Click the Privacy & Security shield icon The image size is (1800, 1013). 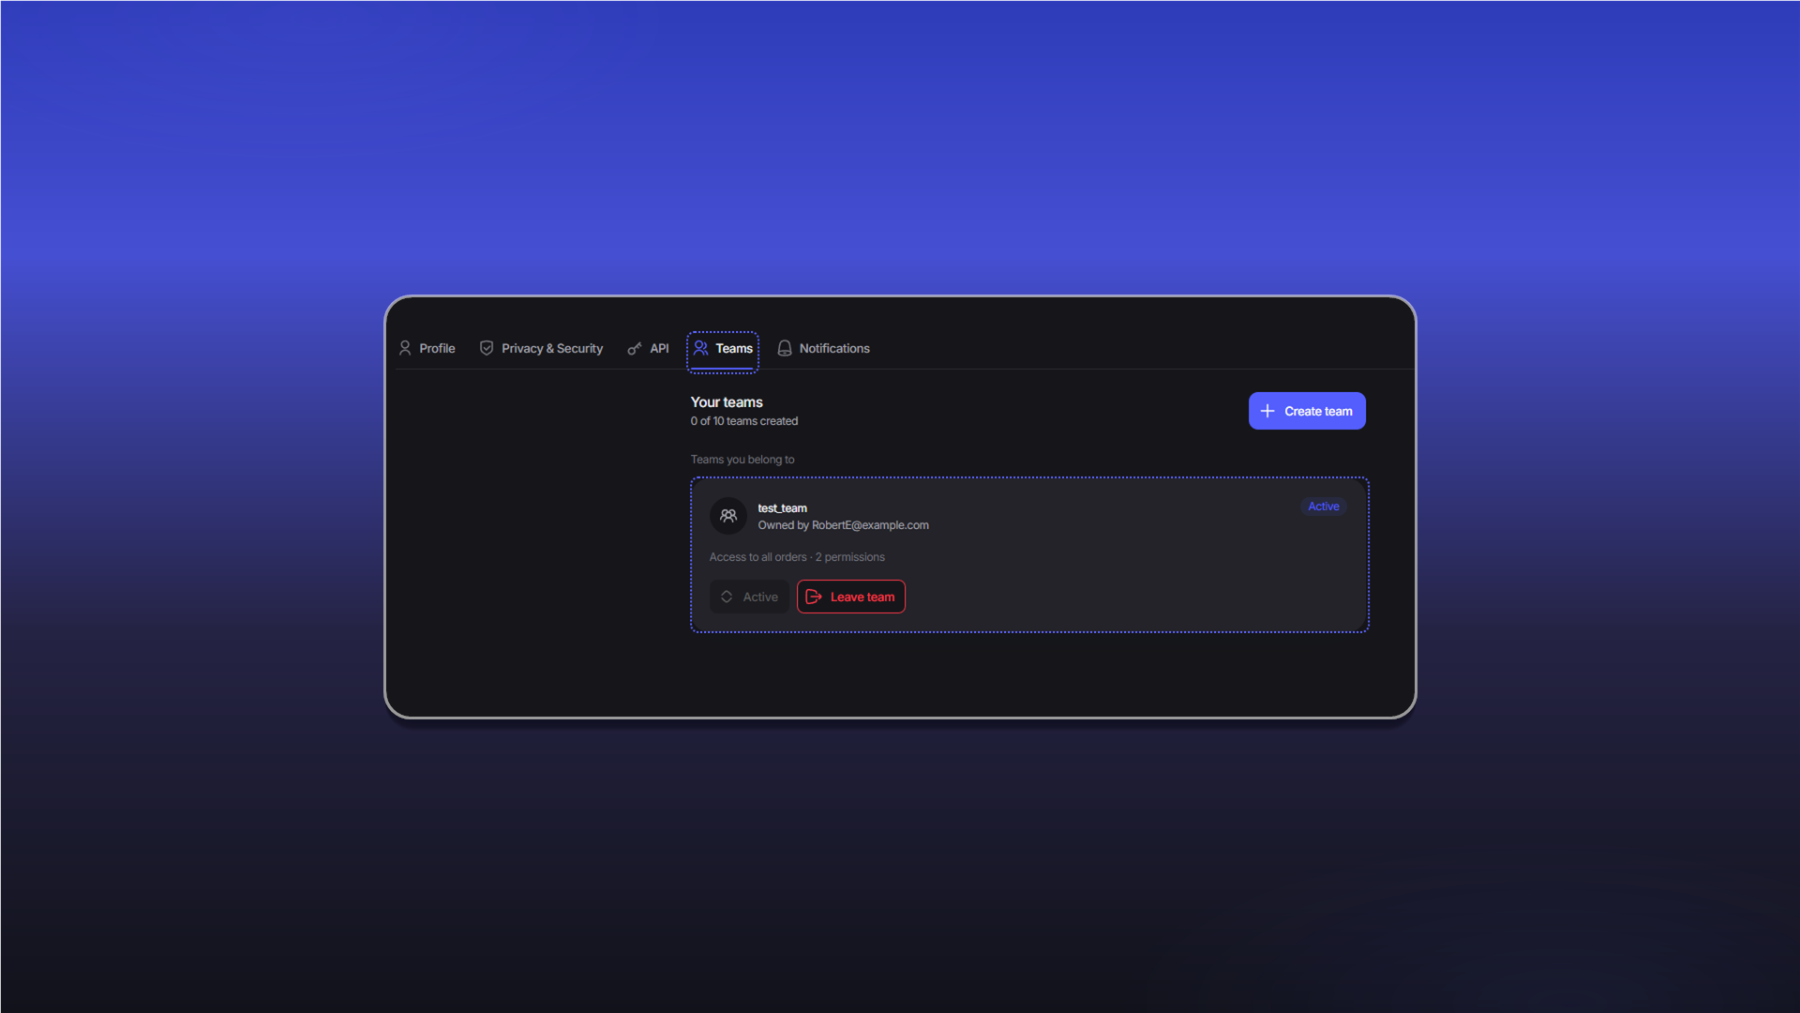pyautogui.click(x=487, y=348)
